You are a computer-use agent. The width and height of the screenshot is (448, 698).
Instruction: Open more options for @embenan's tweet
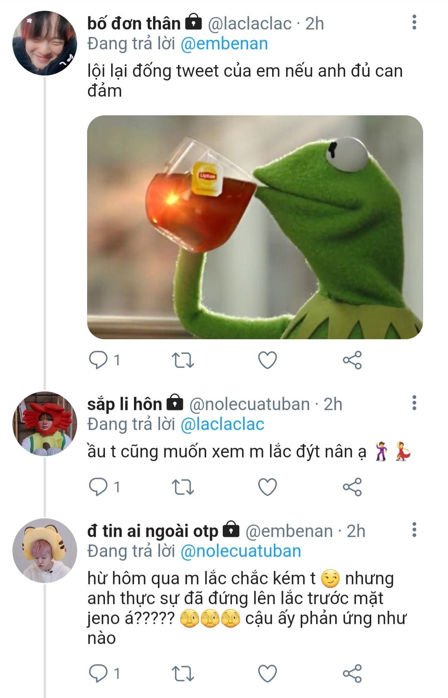point(414,530)
